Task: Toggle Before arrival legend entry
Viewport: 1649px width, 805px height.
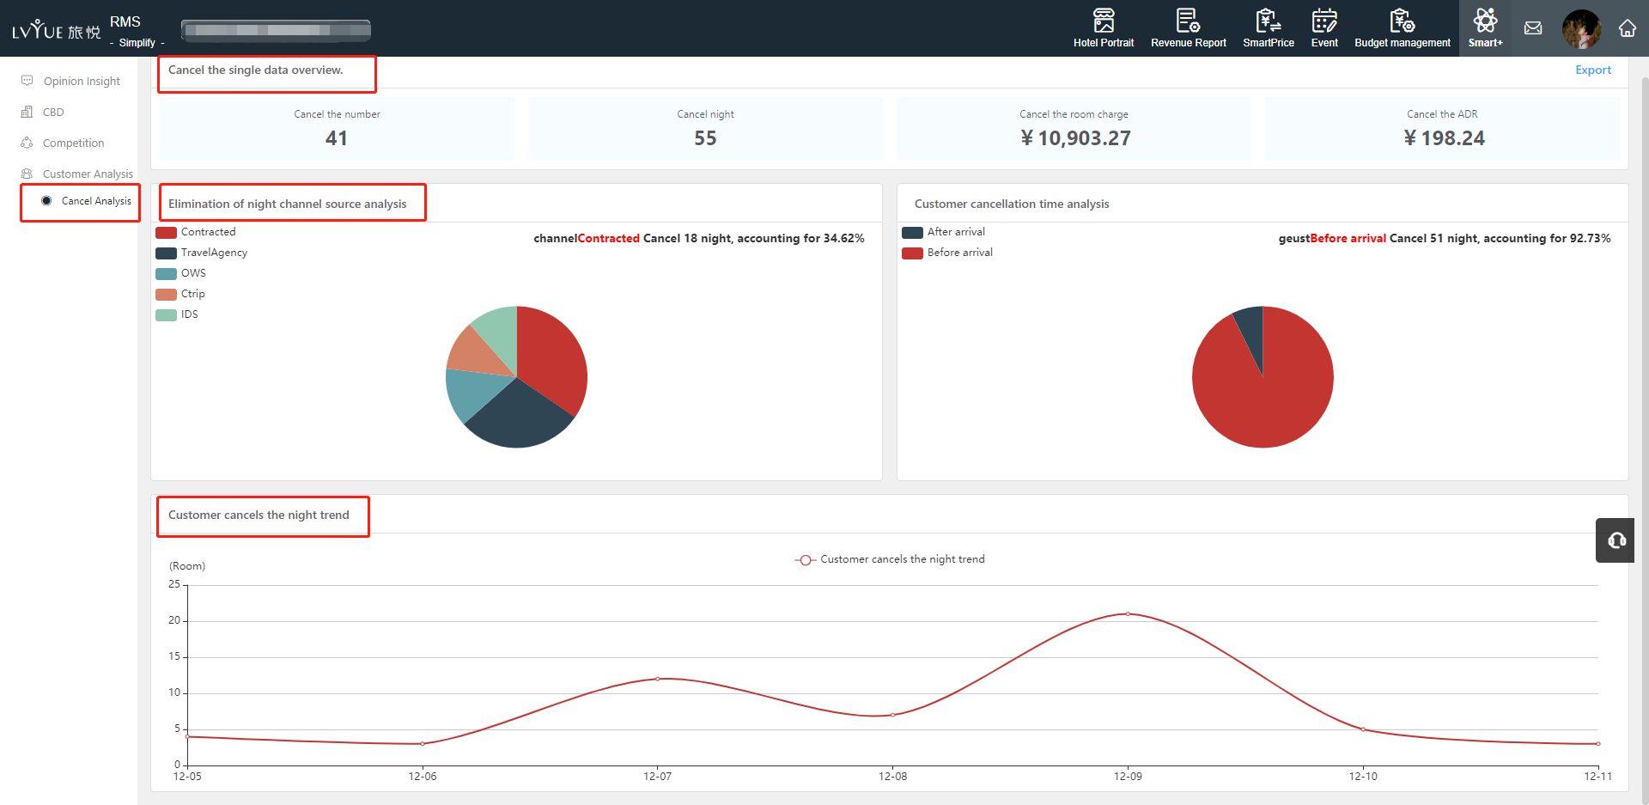Action: (947, 253)
